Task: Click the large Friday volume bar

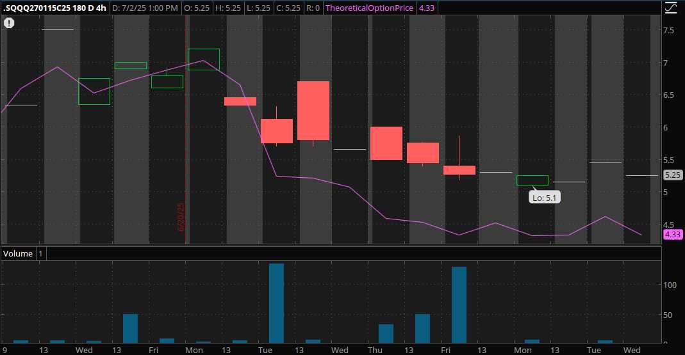Action: [x=459, y=304]
